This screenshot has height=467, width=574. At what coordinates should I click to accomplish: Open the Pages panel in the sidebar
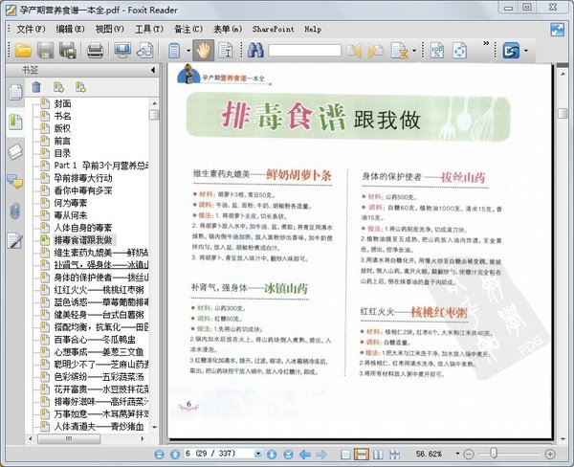coord(15,92)
